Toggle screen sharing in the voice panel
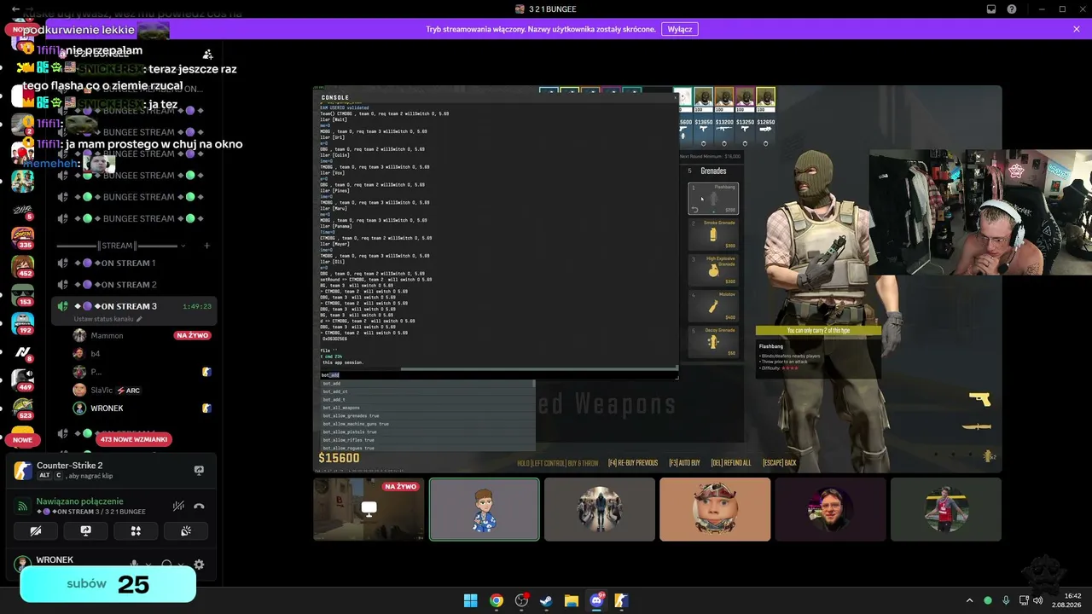Image resolution: width=1092 pixels, height=614 pixels. tap(86, 530)
